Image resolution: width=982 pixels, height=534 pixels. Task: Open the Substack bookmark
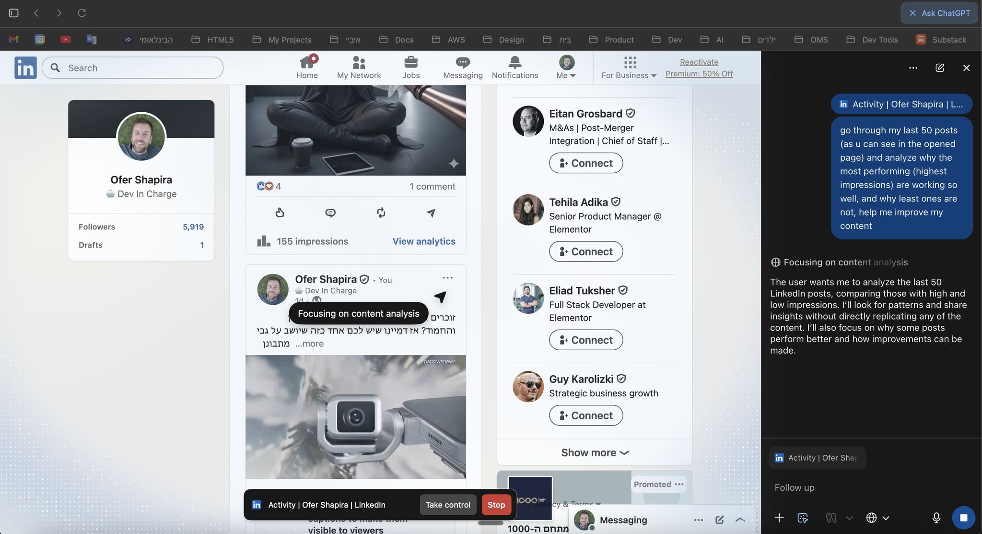click(x=941, y=39)
